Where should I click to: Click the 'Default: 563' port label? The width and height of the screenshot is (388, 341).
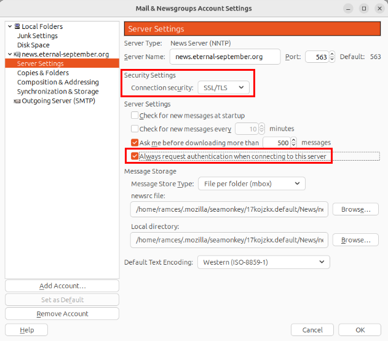tap(360, 57)
